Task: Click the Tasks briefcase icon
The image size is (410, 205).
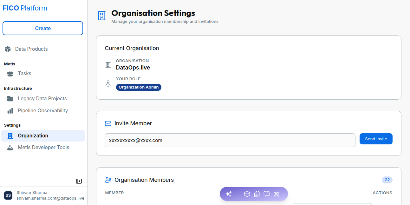Action: point(10,74)
